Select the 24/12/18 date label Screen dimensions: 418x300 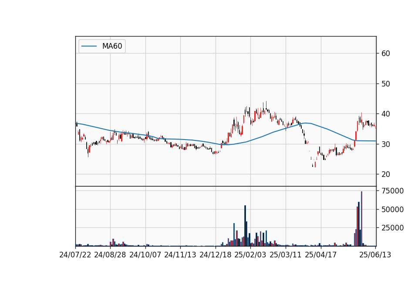point(216,255)
